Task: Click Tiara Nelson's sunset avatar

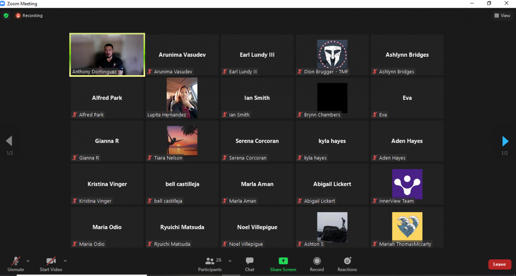Action: [182, 141]
